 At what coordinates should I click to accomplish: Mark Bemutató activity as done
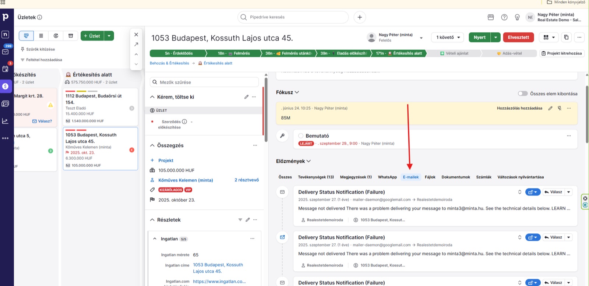pos(301,136)
